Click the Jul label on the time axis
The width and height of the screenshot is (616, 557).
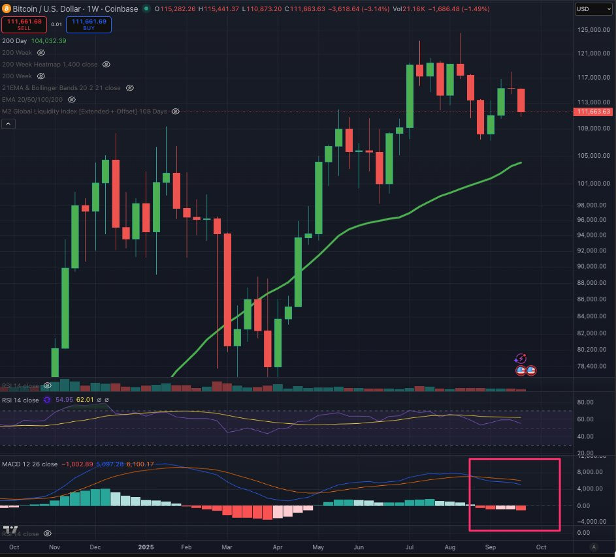coord(410,547)
